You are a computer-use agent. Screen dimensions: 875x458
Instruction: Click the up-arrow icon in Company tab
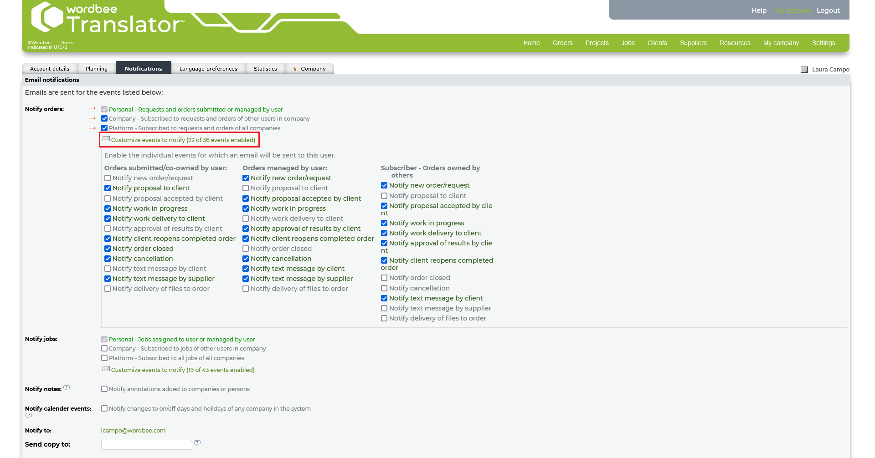tap(295, 69)
